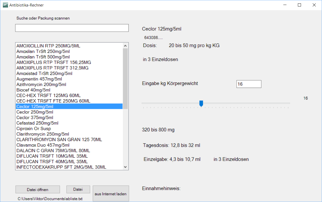
Task: Click 'aus Internet laden' button
Action: pos(111,194)
